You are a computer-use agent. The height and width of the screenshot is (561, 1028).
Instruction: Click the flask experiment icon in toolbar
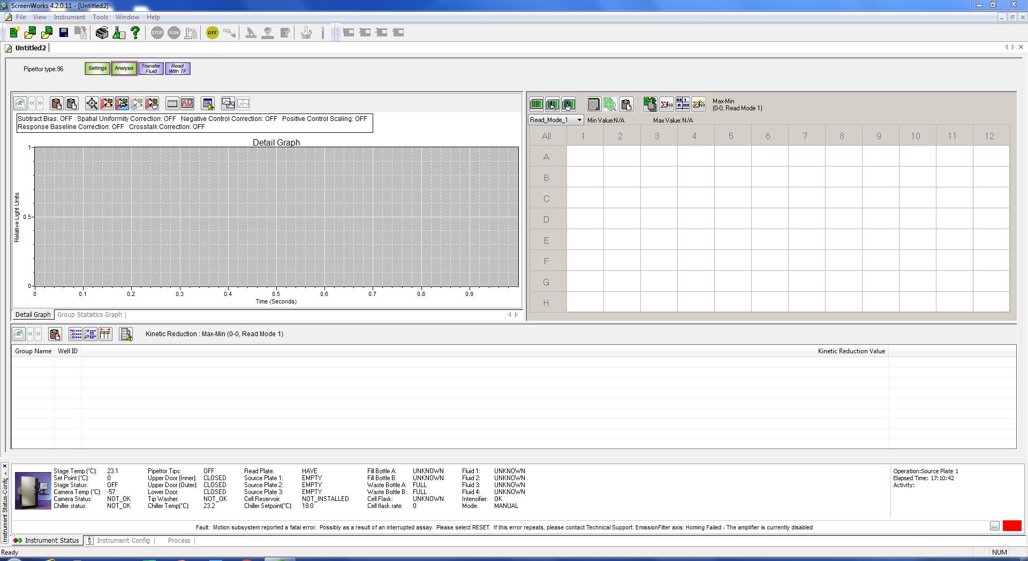[x=119, y=33]
